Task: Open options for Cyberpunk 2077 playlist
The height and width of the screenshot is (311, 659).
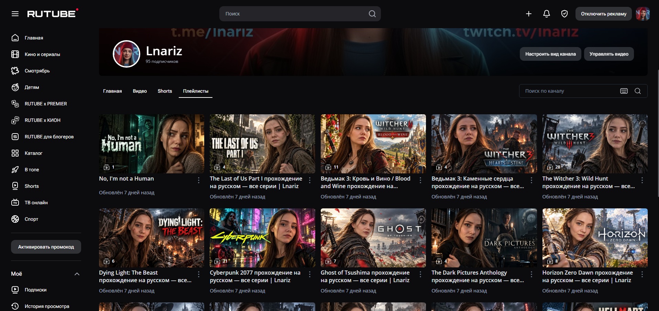Action: point(310,274)
